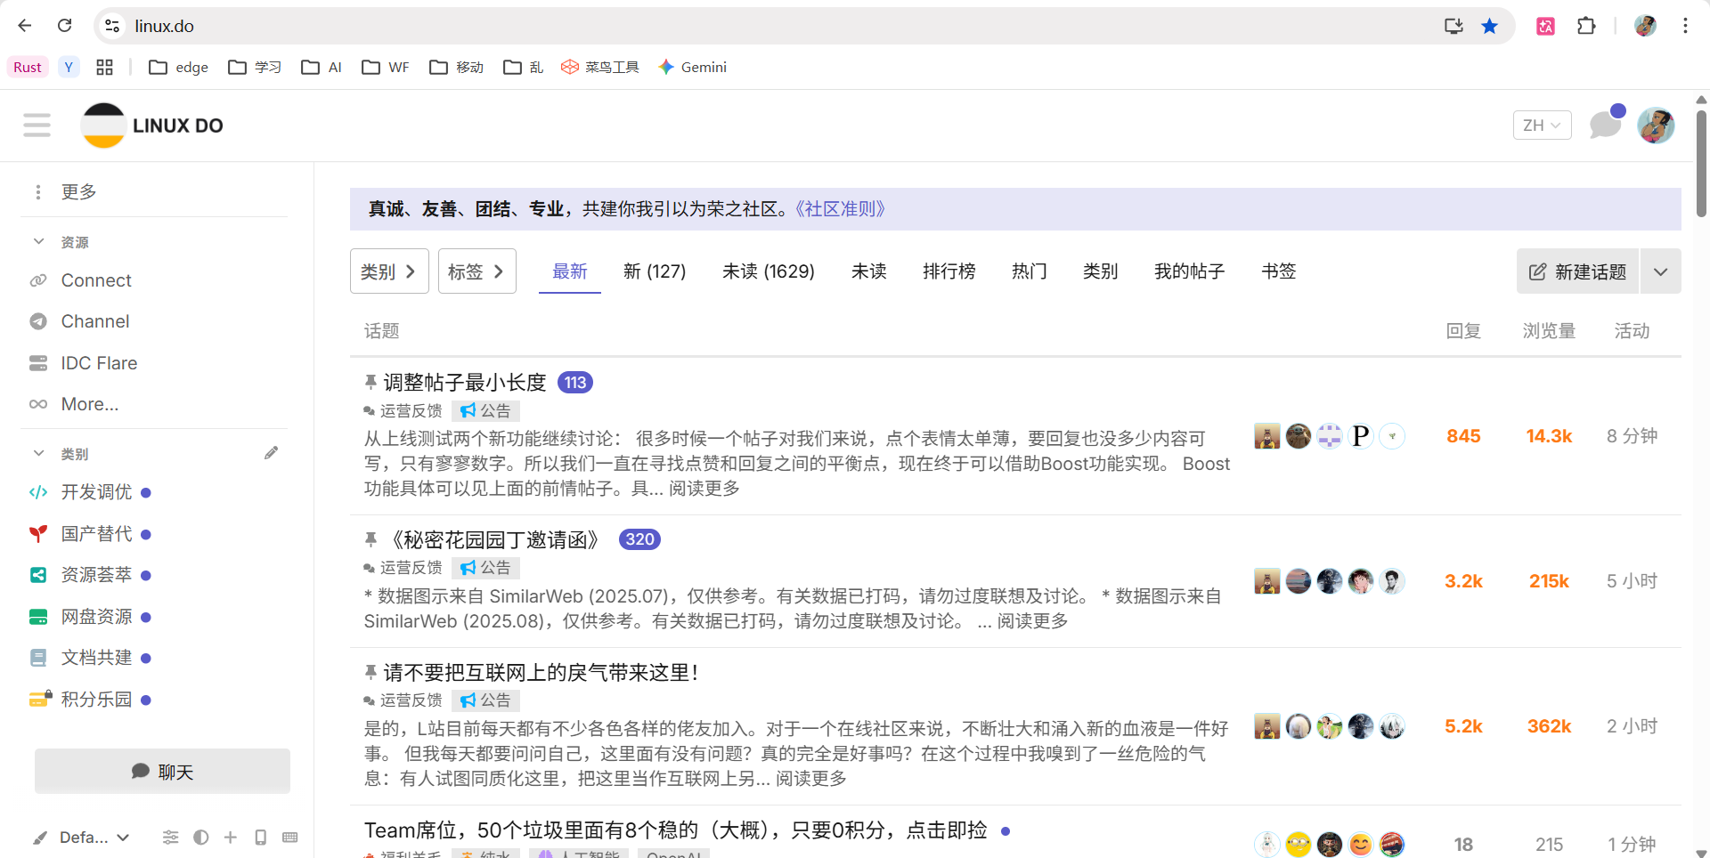Edit sidebar categories with the pencil icon
Screen dimensions: 1710x858
(271, 453)
